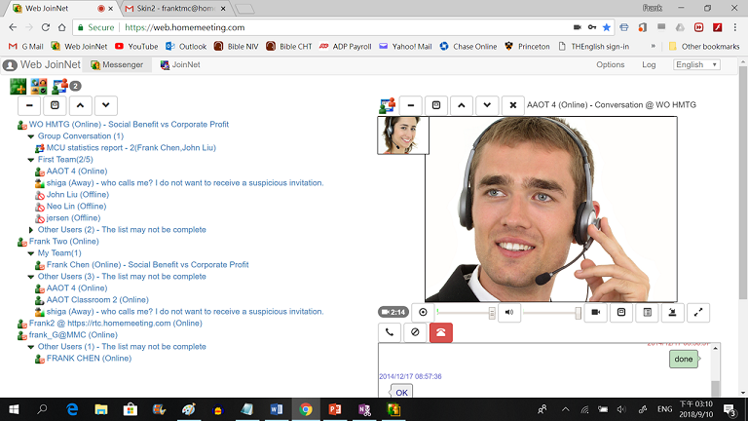This screenshot has height=421, width=748.
Task: Expand Other Users (2) group
Action: coord(31,230)
